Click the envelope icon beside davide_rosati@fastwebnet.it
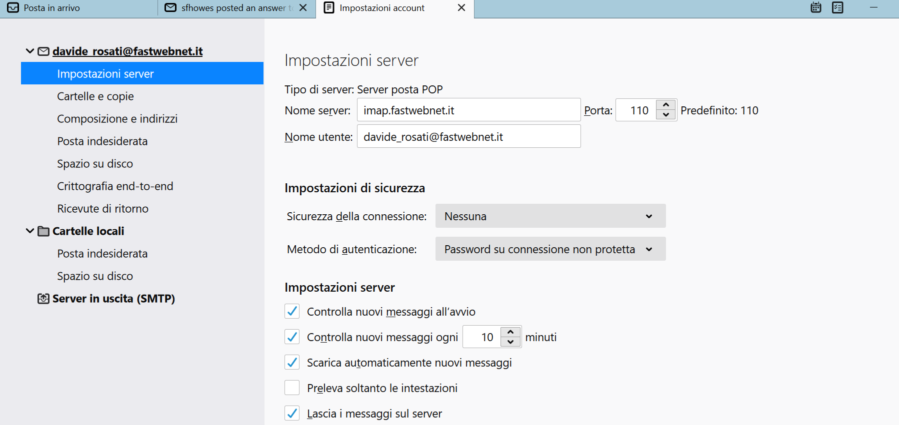 tap(44, 51)
